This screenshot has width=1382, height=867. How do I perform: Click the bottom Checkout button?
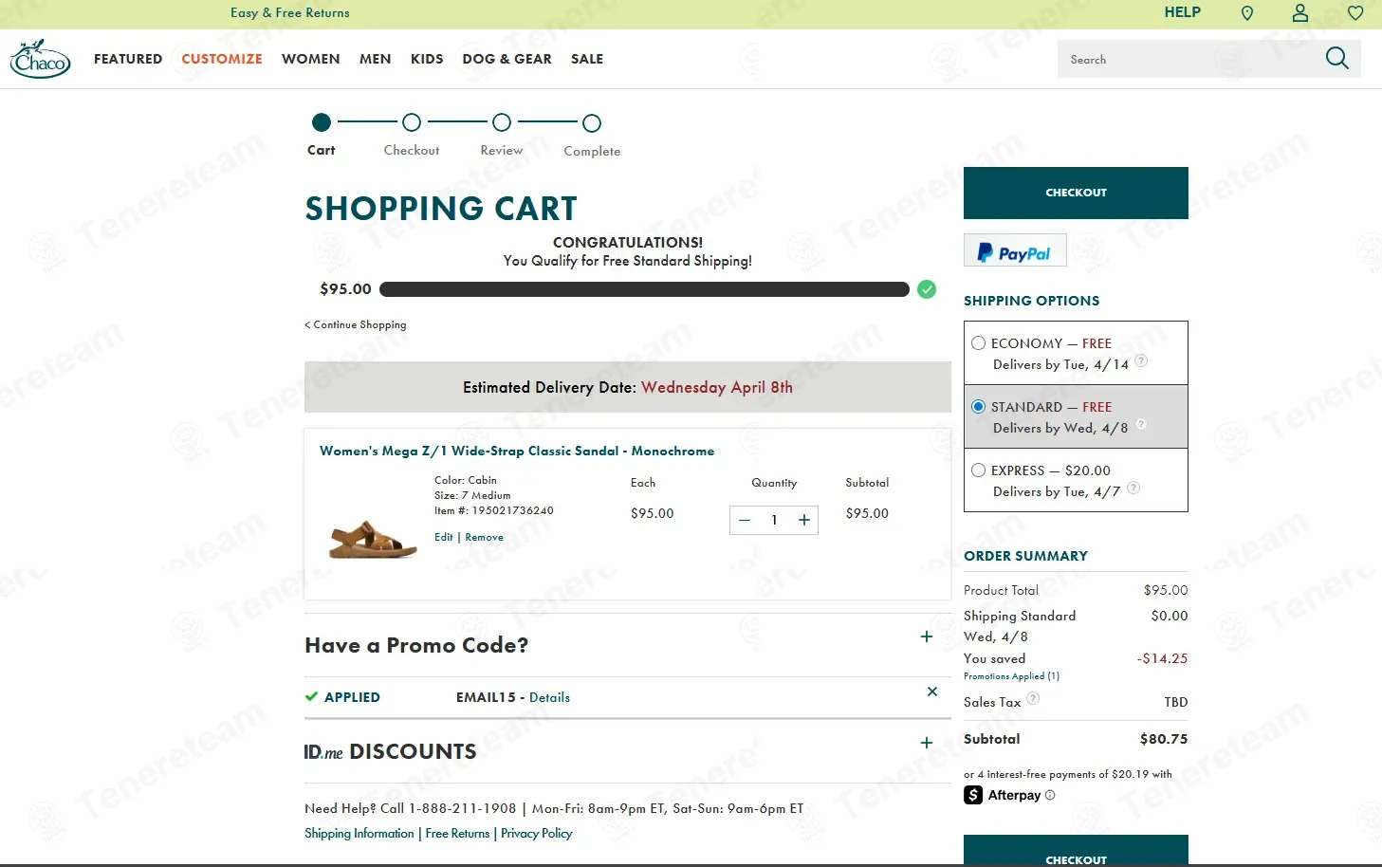(1076, 851)
